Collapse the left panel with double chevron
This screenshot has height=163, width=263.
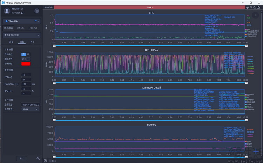tap(38, 158)
